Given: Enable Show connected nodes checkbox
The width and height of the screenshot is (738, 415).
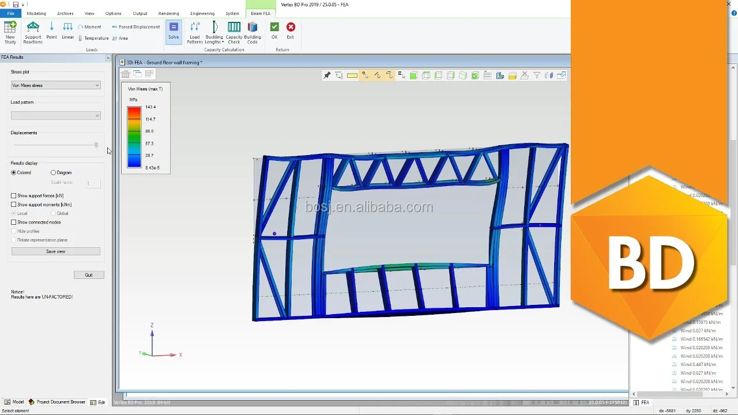Looking at the screenshot, I should coord(14,222).
